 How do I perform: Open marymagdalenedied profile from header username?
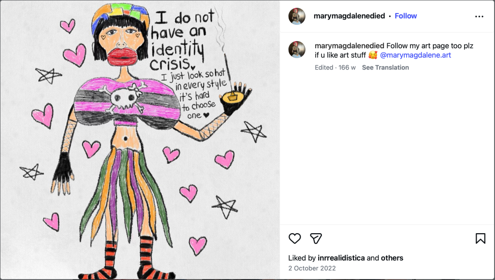pos(349,16)
